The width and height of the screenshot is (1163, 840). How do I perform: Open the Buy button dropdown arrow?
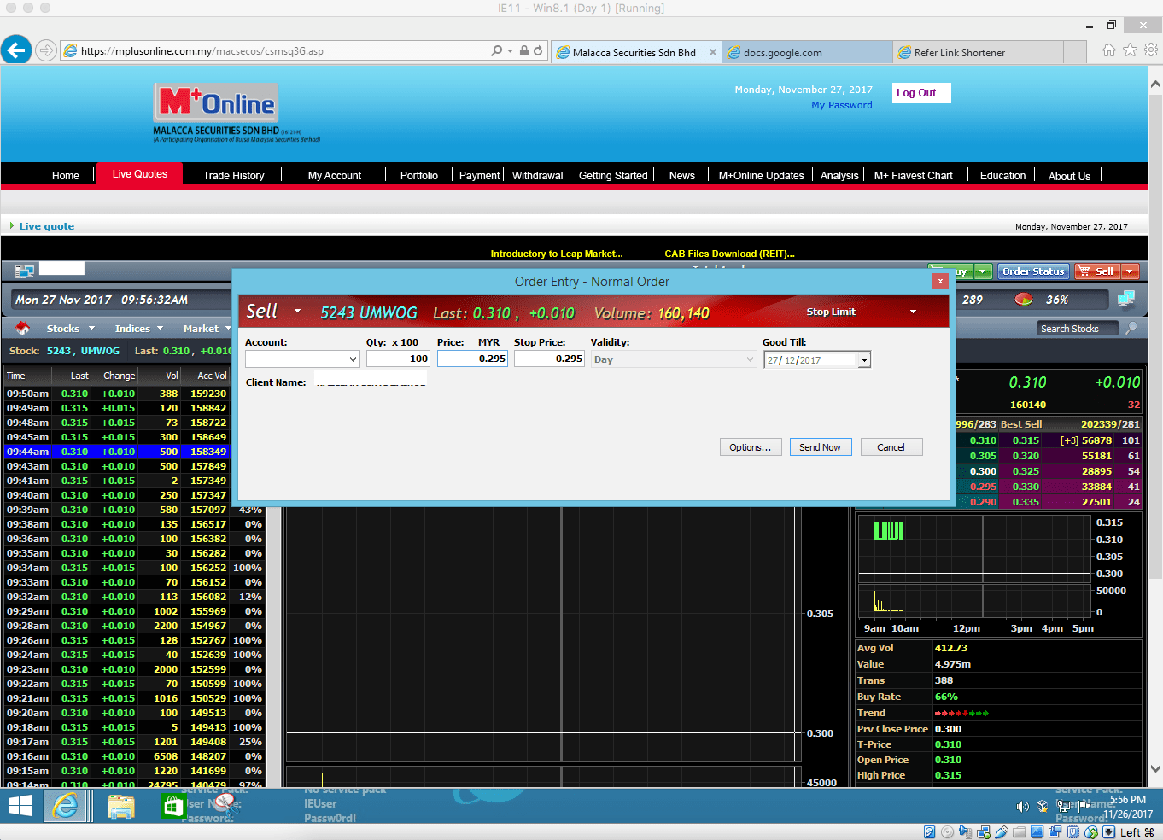(x=983, y=271)
